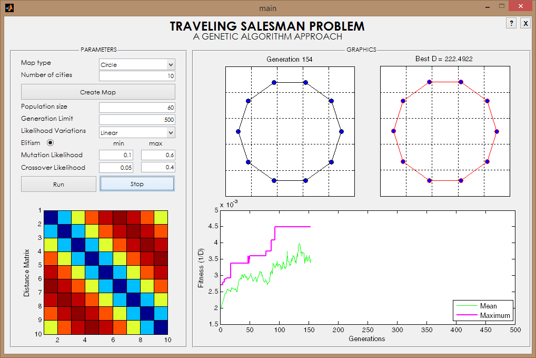536x358 pixels.
Task: Click the Stop button
Action: coord(137,184)
